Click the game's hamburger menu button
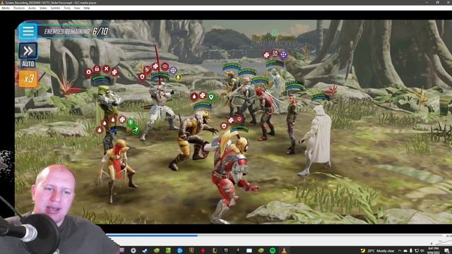 coord(28,31)
